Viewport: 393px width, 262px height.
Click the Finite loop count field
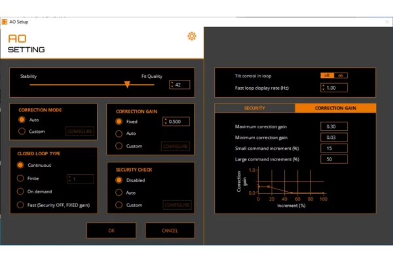(81, 179)
